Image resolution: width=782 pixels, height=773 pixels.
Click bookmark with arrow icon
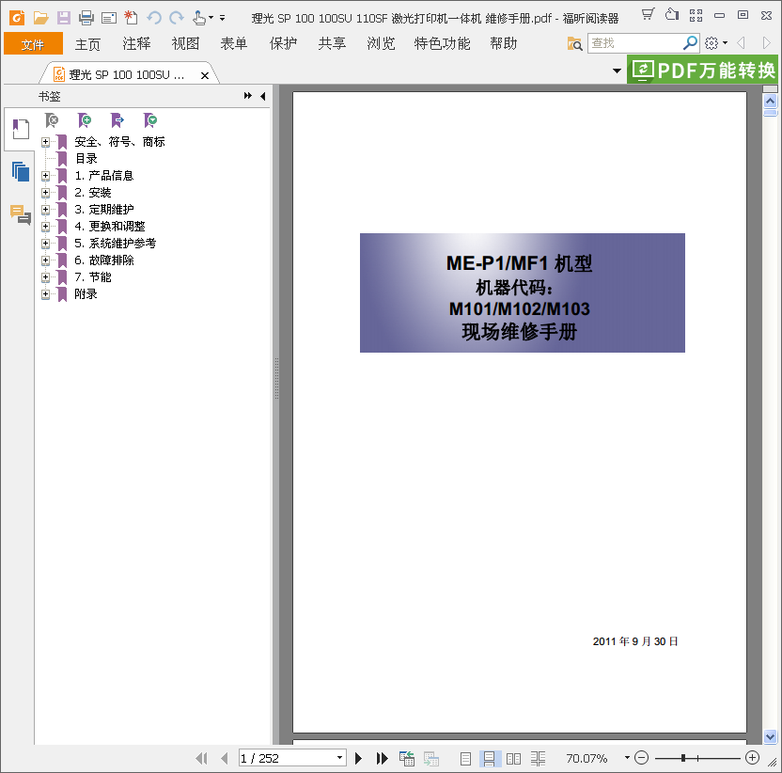(117, 120)
